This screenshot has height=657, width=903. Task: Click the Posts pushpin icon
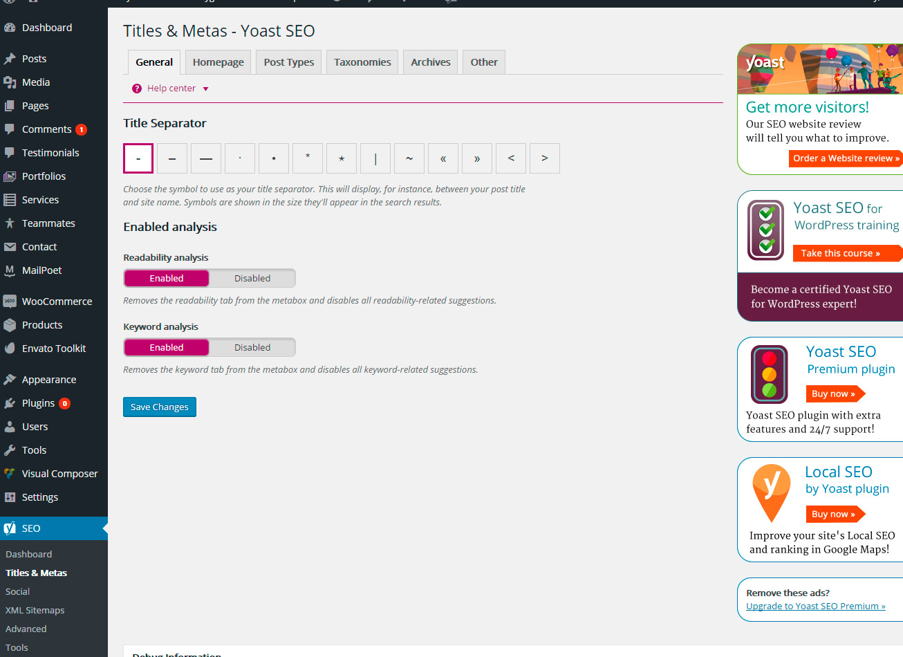[10, 59]
